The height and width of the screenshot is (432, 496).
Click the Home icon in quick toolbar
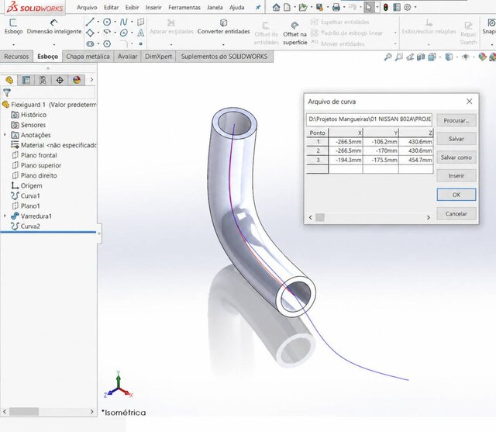tap(276, 7)
